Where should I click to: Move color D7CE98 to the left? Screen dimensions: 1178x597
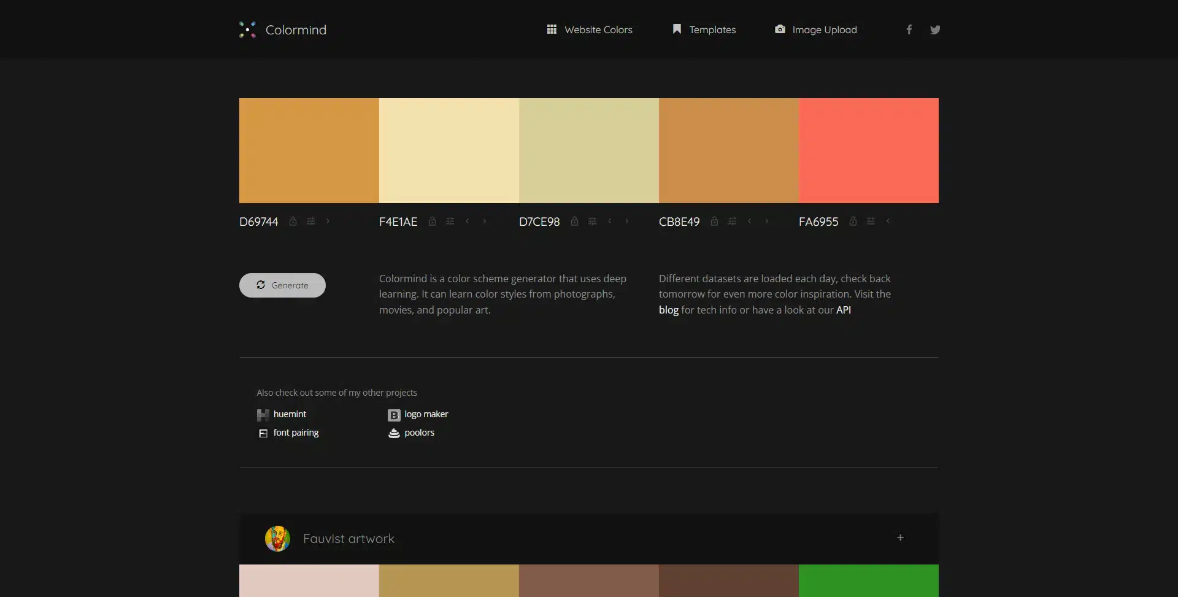pyautogui.click(x=609, y=221)
